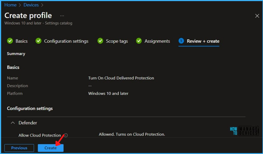Click the Previous button
This screenshot has height=154, width=263.
[19, 148]
